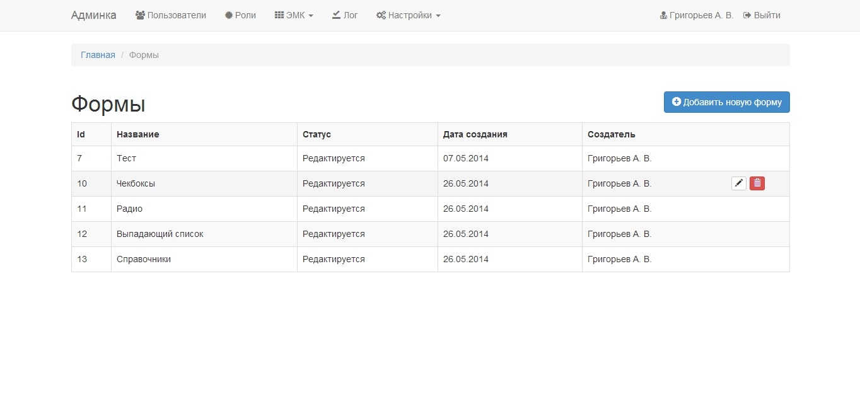
Task: Click Выйти to log out
Action: 762,15
